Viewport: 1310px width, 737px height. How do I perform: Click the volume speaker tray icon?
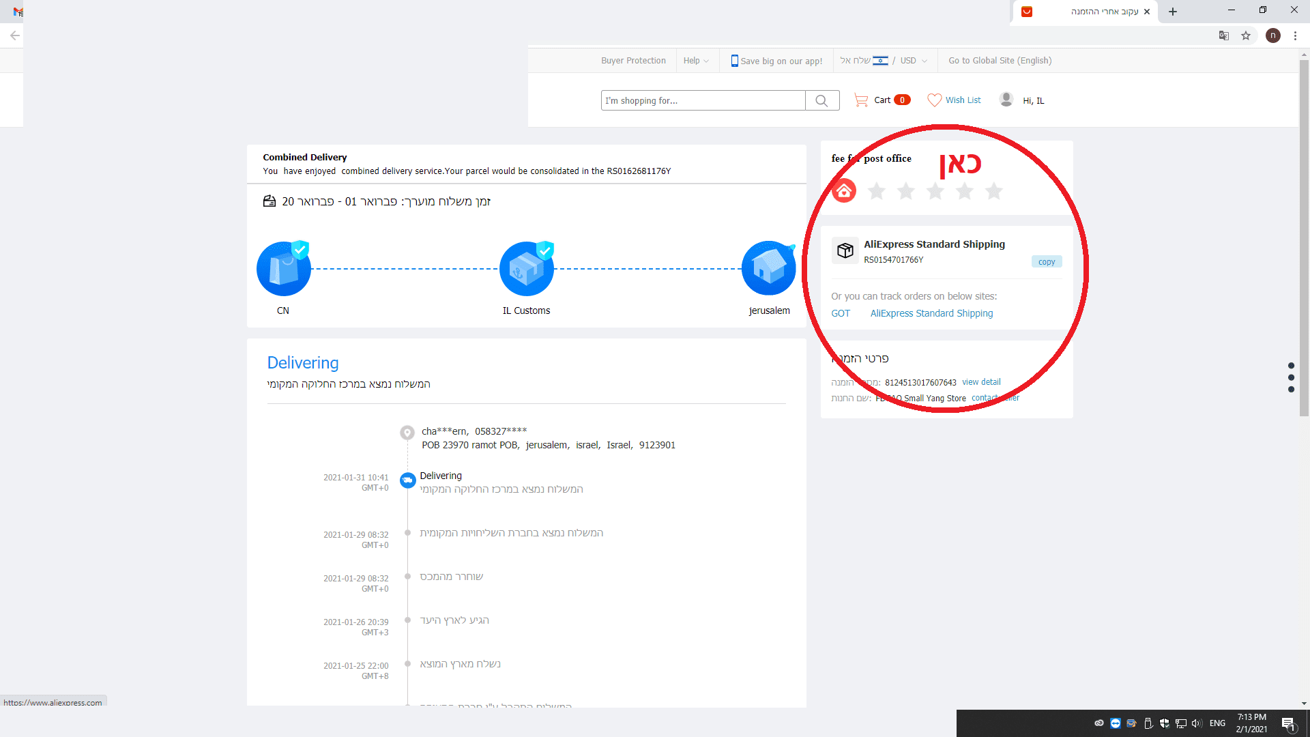tap(1197, 723)
